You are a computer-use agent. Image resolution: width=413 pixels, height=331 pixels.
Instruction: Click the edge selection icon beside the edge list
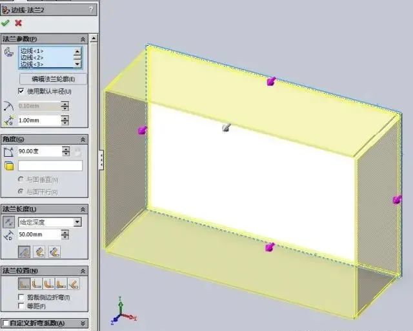[x=9, y=52]
